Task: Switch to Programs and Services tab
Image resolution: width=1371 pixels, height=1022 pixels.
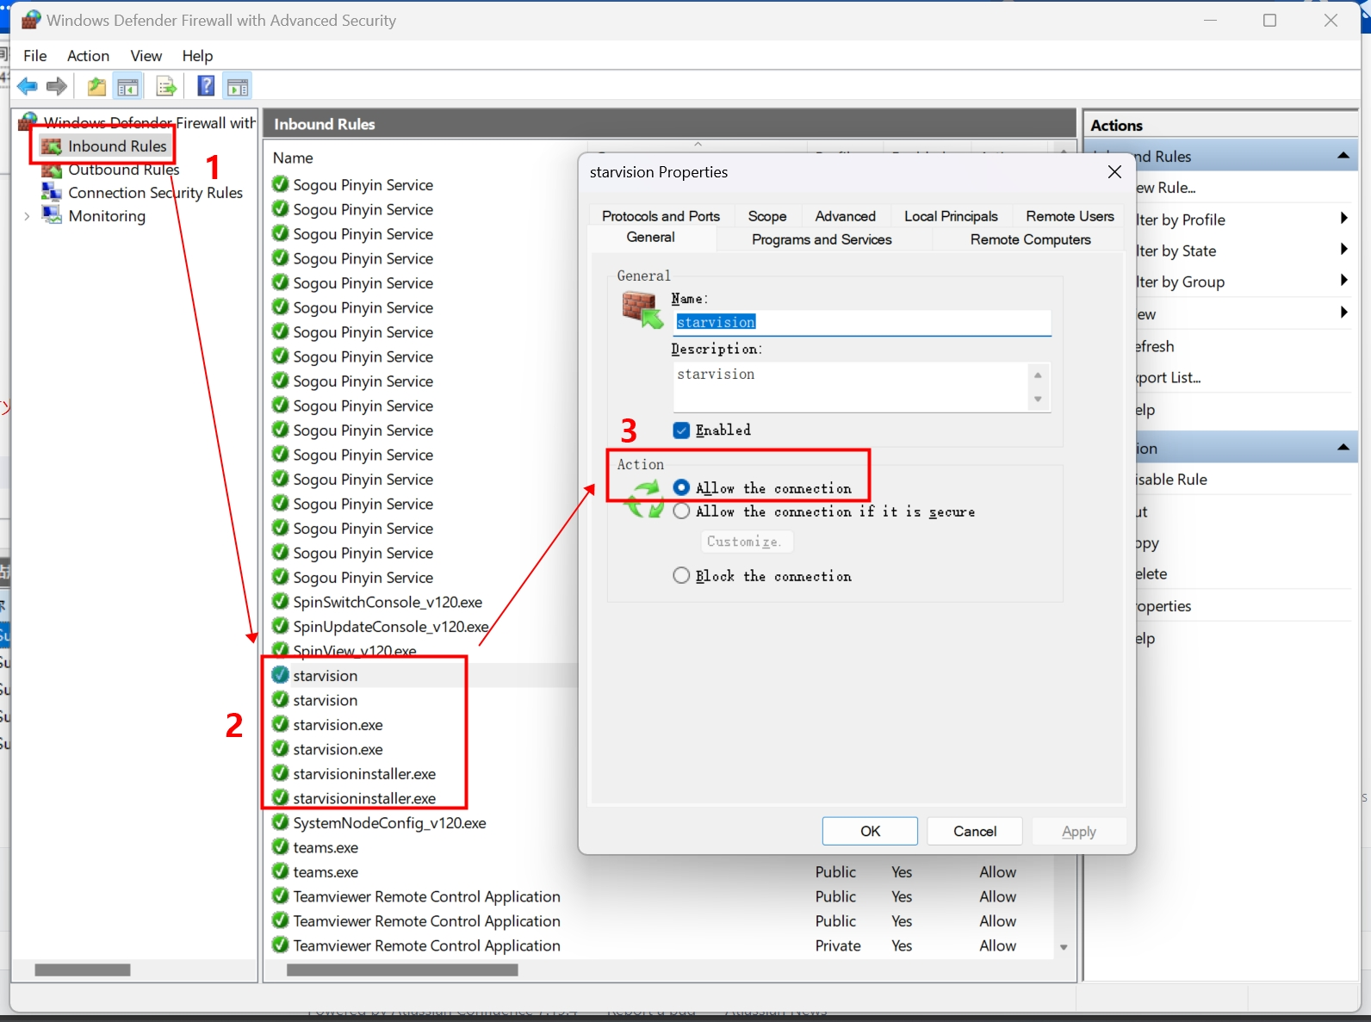Action: (x=822, y=239)
